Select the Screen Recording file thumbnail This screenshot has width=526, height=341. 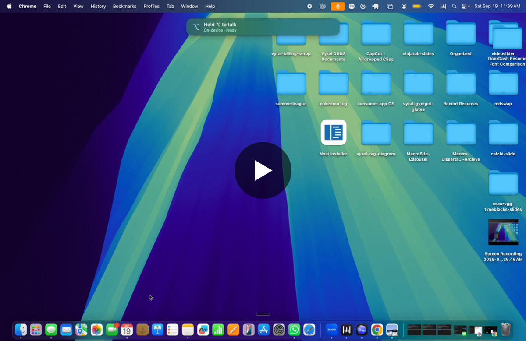(503, 232)
